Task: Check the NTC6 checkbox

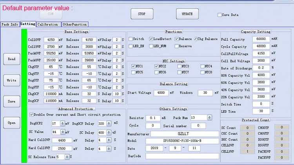Action: pyautogui.click(x=156, y=72)
